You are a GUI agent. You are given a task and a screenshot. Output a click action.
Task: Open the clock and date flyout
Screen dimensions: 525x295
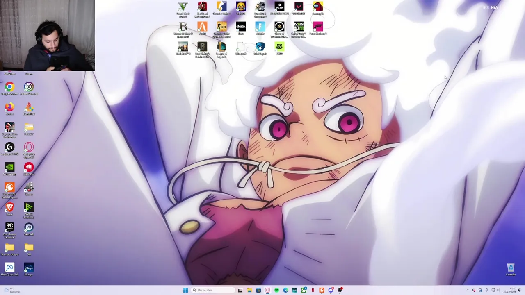coord(510,290)
